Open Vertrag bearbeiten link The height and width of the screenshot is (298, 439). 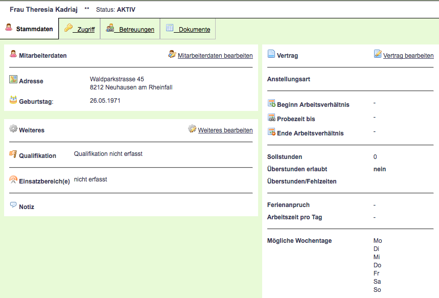[408, 55]
